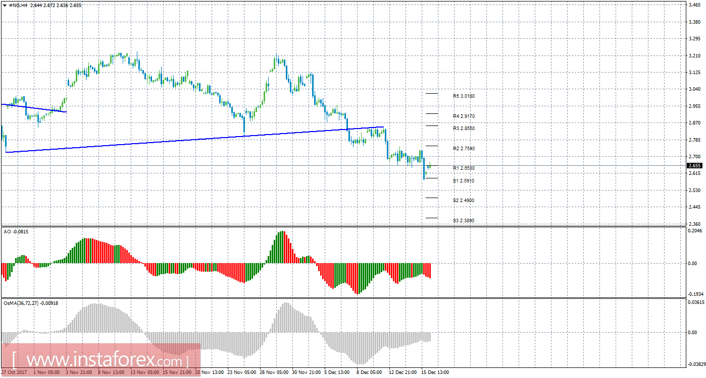Select the R2 2.7540 pivot label
This screenshot has height=378, width=706.
coord(464,148)
